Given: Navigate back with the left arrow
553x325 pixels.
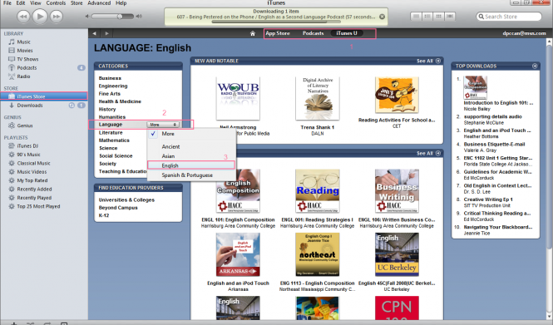Looking at the screenshot, I should [94, 33].
